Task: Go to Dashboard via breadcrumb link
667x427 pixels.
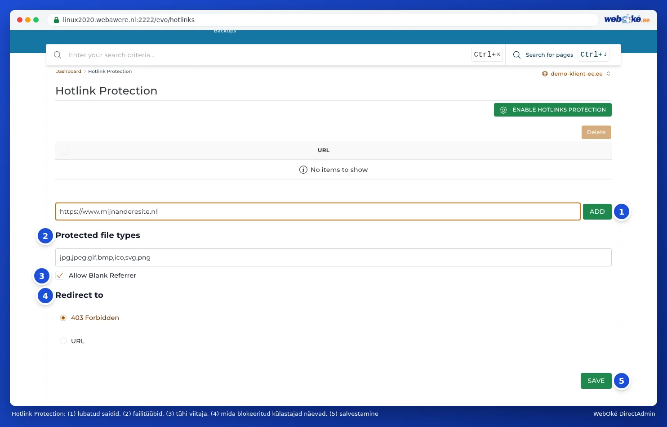Action: click(x=68, y=72)
